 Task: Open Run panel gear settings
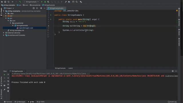coord(173,71)
